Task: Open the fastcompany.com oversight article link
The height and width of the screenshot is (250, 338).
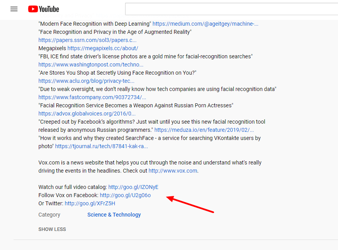Action: (92, 97)
